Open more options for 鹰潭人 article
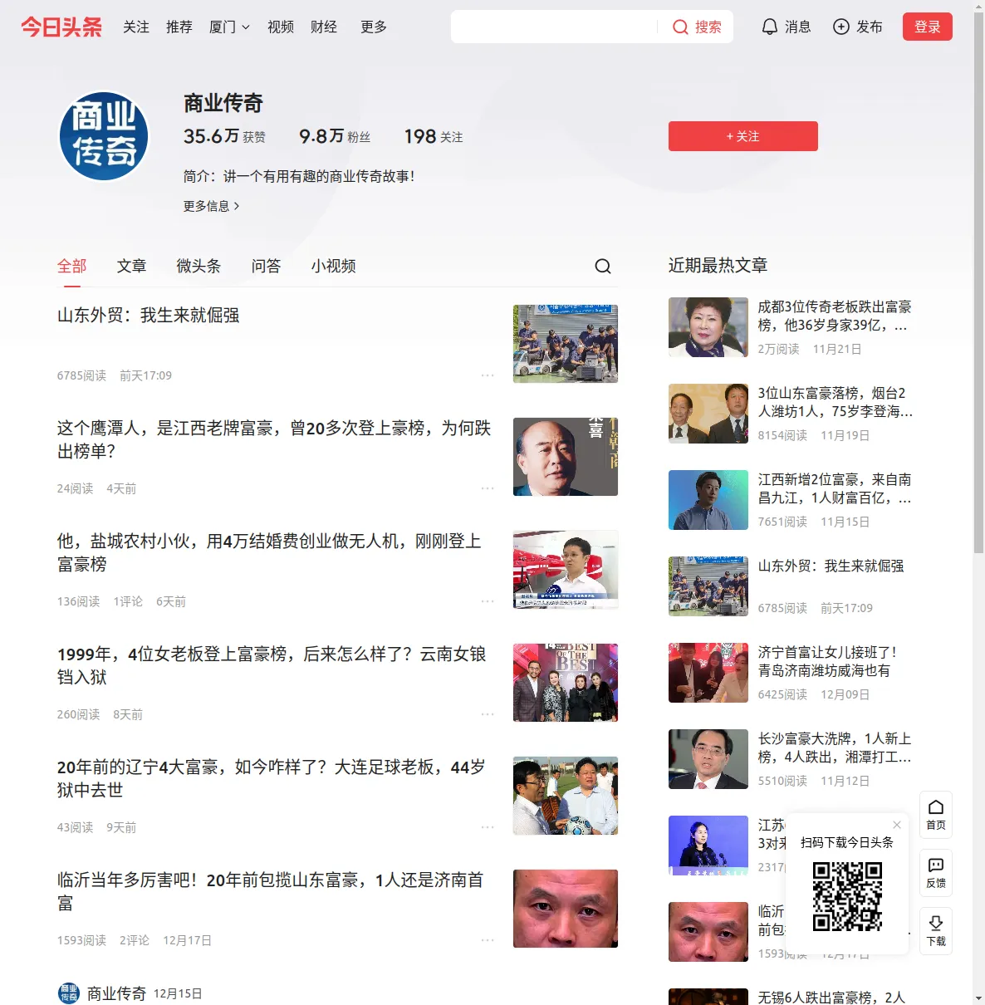 (x=488, y=488)
